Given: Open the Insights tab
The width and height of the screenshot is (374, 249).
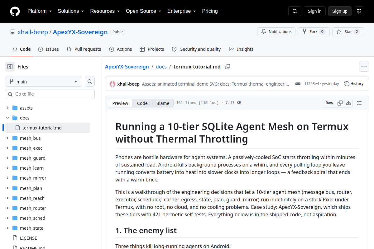Looking at the screenshot, I should (x=241, y=49).
